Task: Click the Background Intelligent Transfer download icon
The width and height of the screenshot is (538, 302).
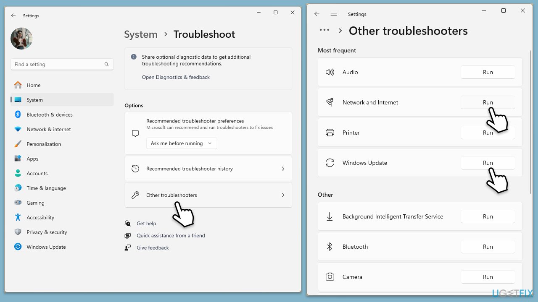Action: coord(330,216)
